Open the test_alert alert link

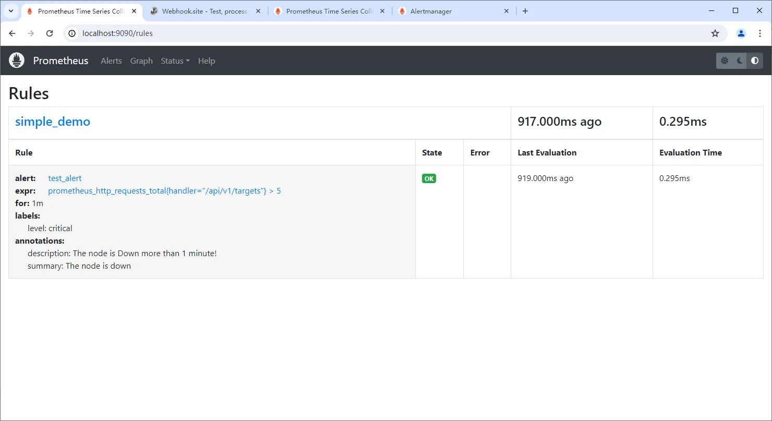click(x=65, y=178)
